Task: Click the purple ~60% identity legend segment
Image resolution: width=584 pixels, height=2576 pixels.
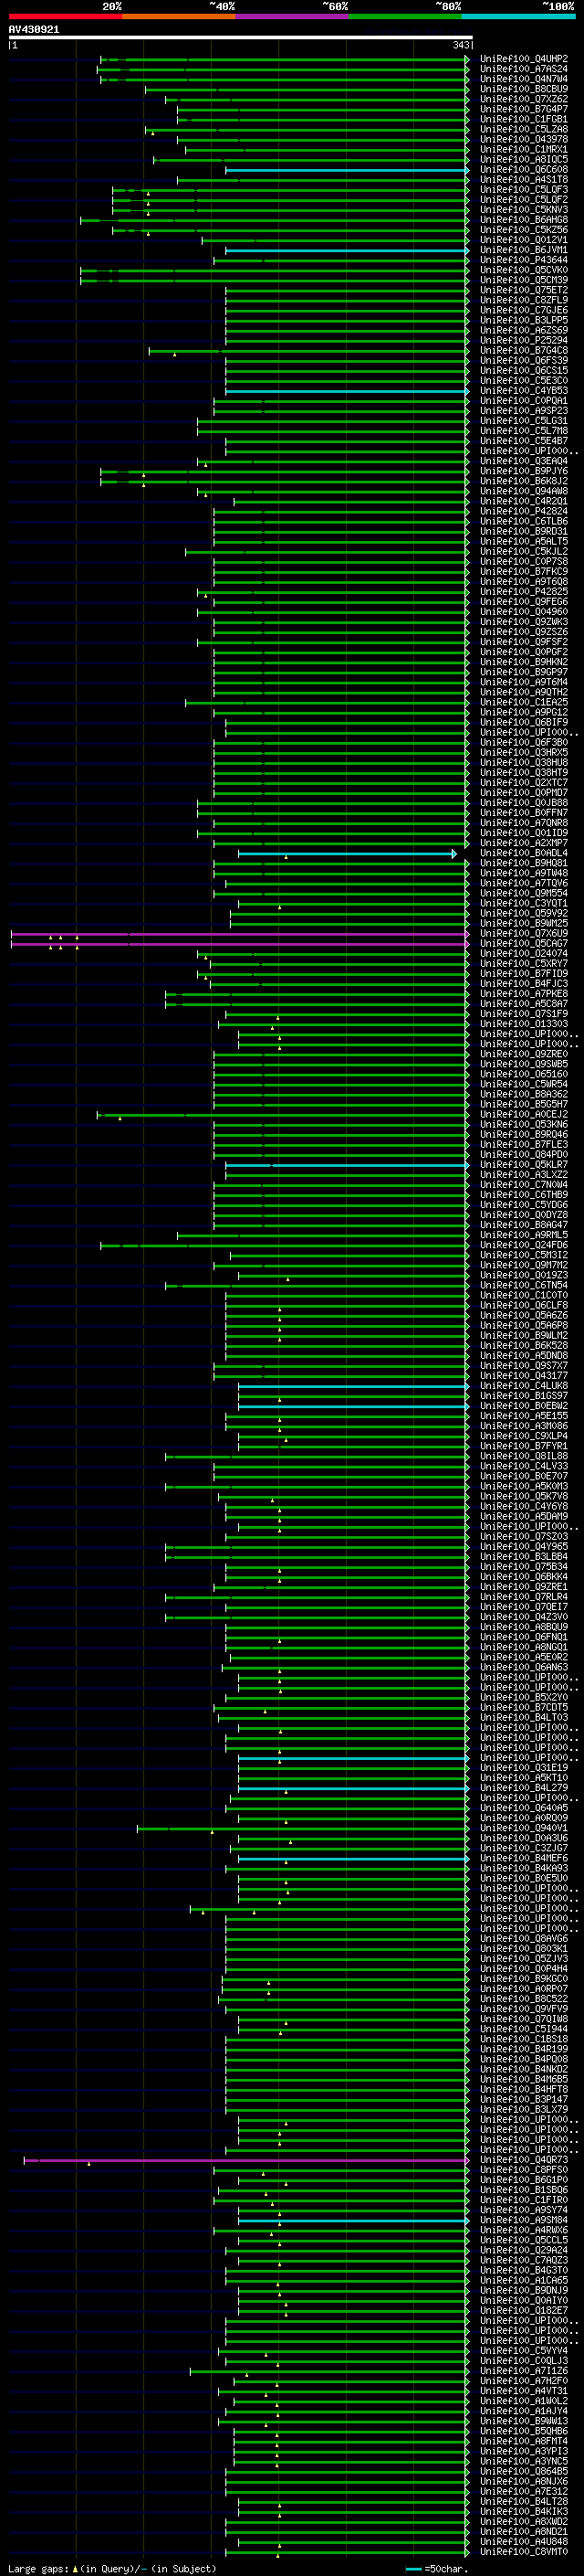Action: click(x=293, y=17)
